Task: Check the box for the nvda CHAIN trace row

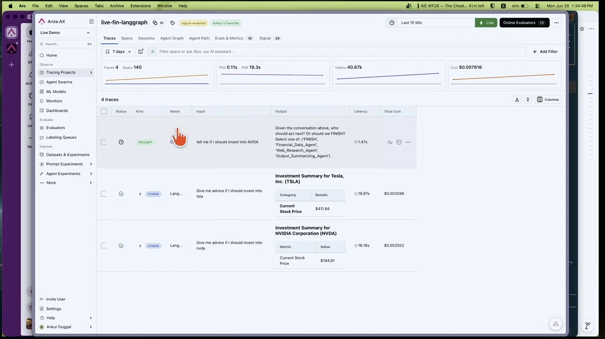Action: tap(104, 245)
